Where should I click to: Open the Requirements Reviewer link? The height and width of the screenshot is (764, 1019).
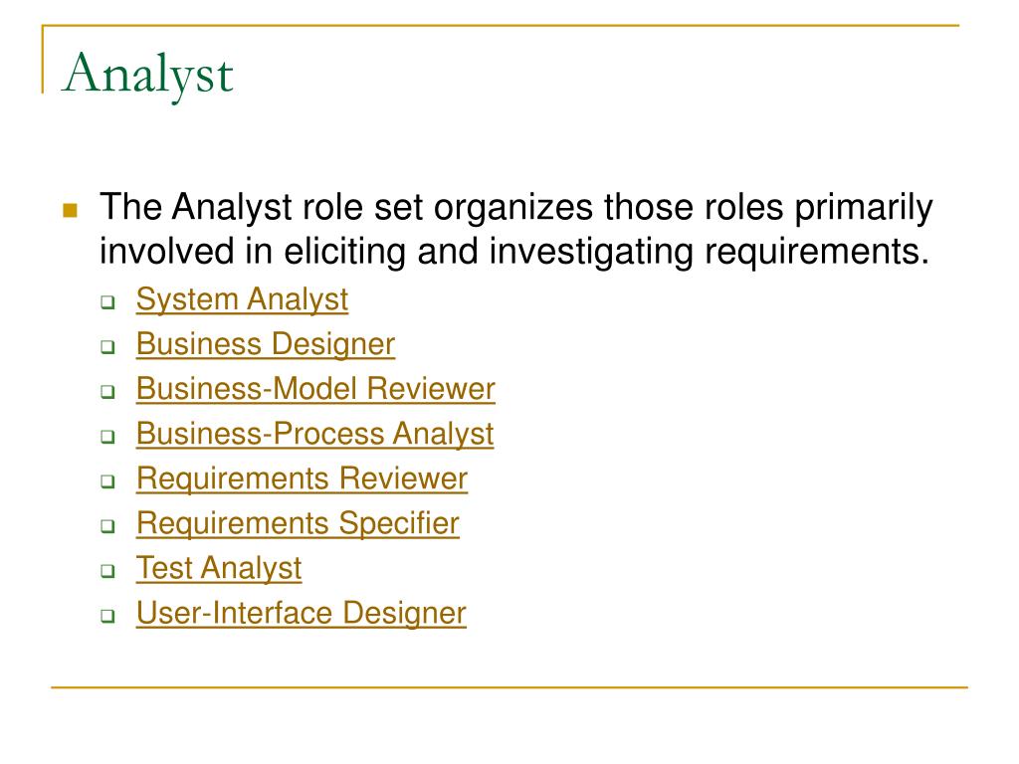pos(302,478)
